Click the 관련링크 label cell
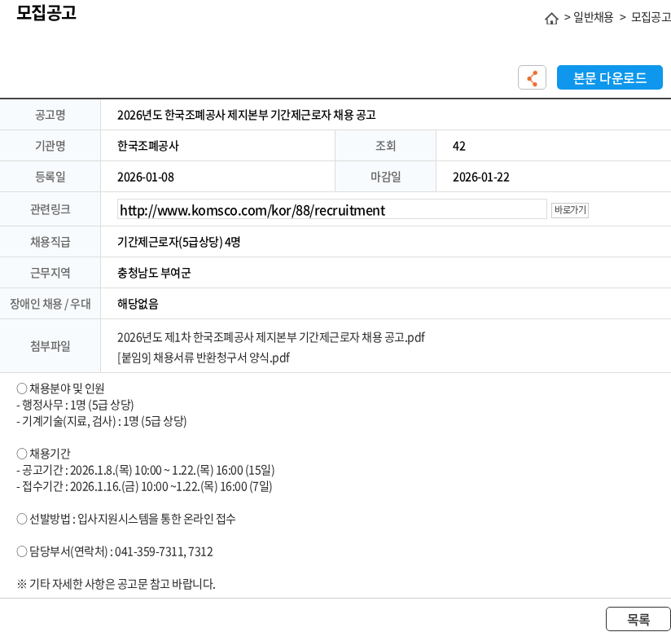The height and width of the screenshot is (632, 671). click(50, 209)
